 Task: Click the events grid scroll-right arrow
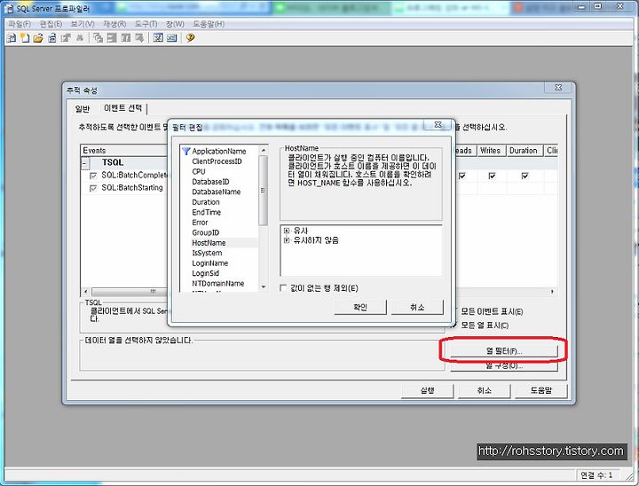tap(552, 292)
